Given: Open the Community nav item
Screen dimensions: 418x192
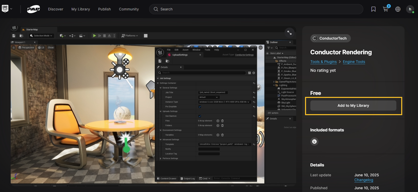Looking at the screenshot, I should coord(129,9).
